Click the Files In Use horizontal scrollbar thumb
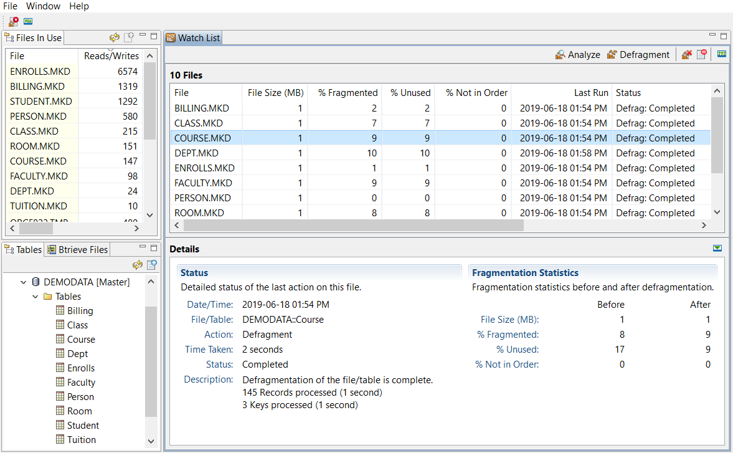The image size is (733, 453). [36, 229]
